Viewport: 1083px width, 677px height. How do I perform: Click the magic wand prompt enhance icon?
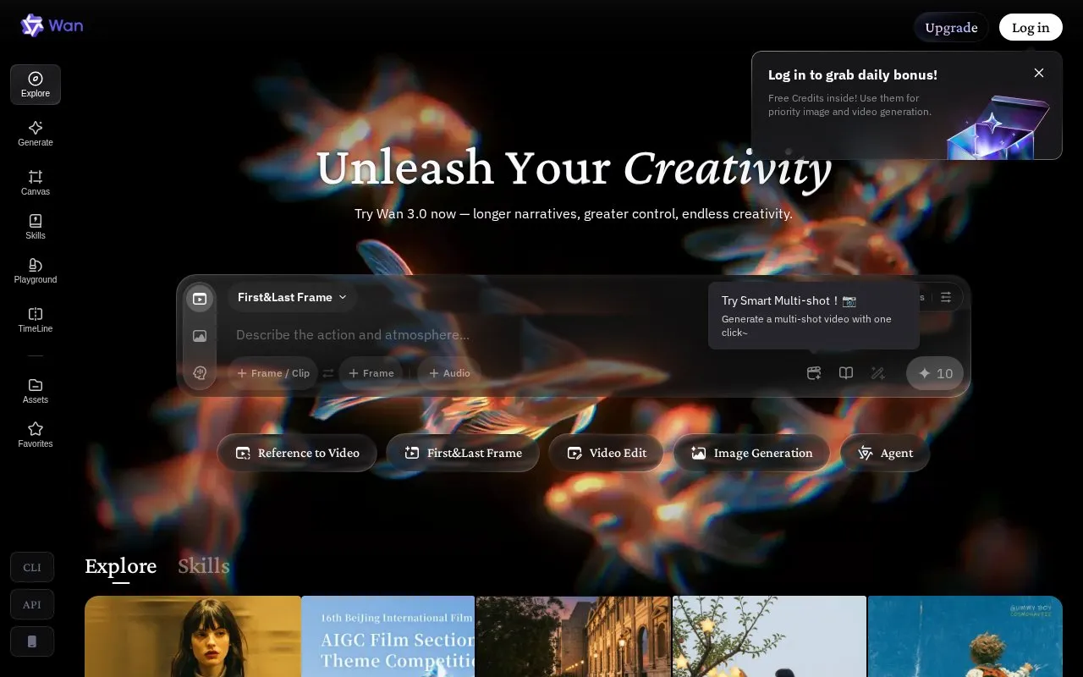pyautogui.click(x=878, y=373)
